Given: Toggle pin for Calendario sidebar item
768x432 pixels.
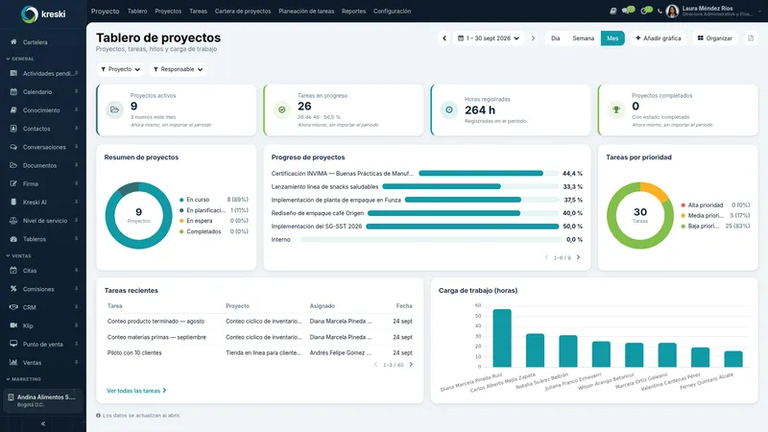Looking at the screenshot, I should click(x=77, y=91).
